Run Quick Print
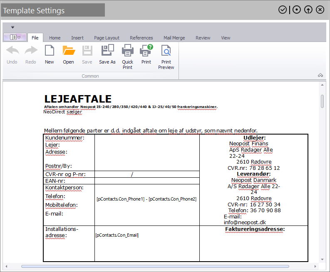This screenshot has height=272, width=330. pos(127,57)
